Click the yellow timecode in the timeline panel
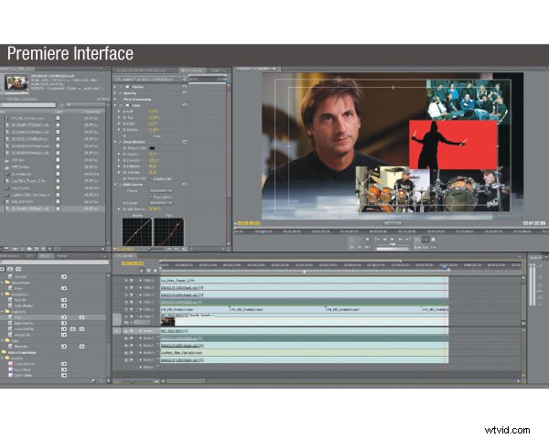This screenshot has width=549, height=439. click(x=133, y=263)
